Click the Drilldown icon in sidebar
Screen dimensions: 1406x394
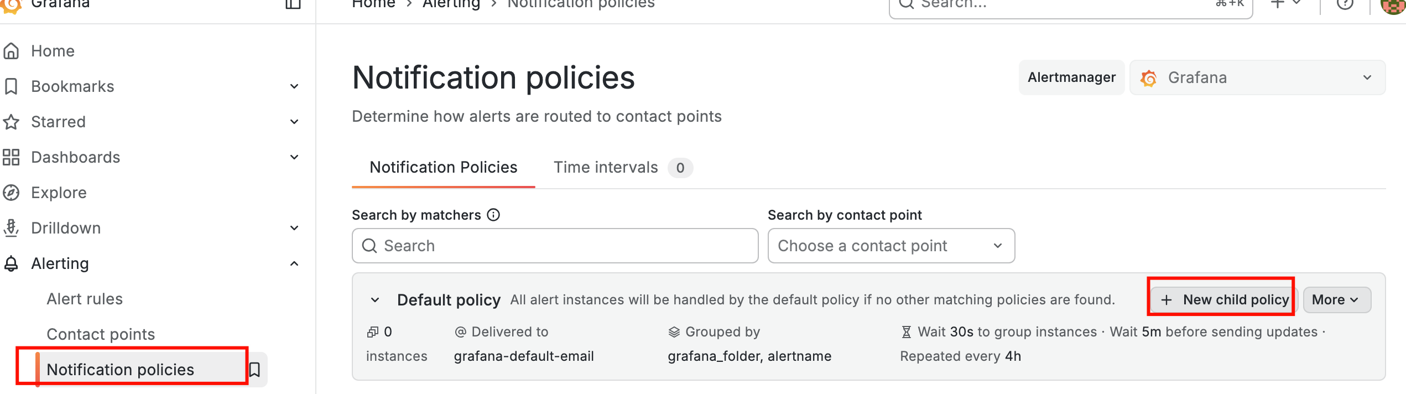tap(11, 228)
